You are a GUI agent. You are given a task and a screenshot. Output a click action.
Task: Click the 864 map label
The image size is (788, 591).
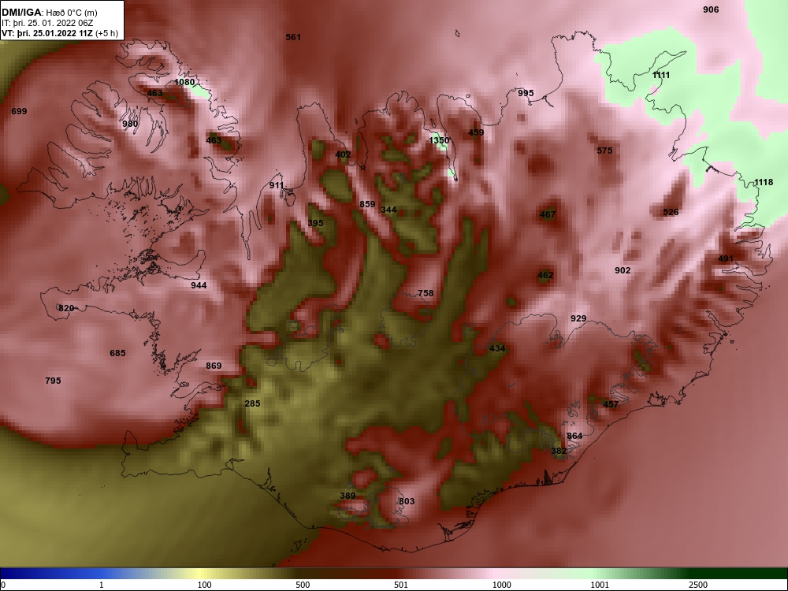point(574,437)
